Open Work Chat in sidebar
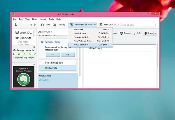The image size is (175, 120). click(24, 32)
